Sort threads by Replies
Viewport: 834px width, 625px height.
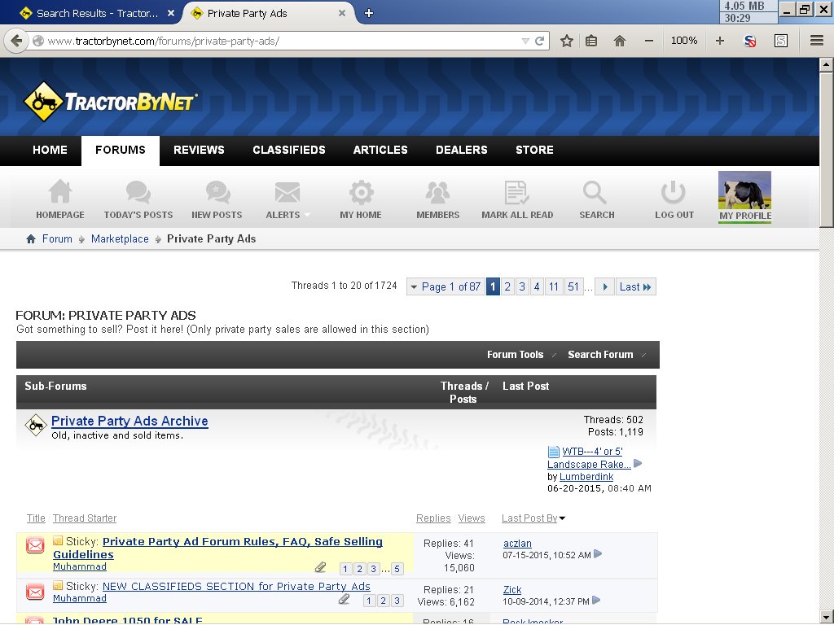433,518
